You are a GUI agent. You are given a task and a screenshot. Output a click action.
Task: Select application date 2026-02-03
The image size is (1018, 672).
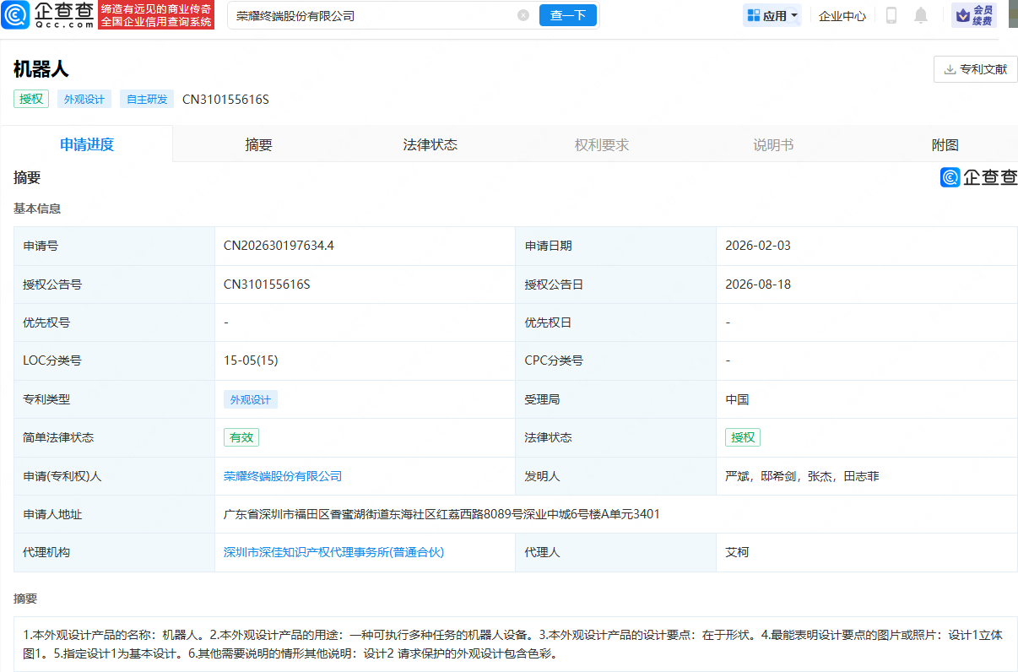coord(758,246)
